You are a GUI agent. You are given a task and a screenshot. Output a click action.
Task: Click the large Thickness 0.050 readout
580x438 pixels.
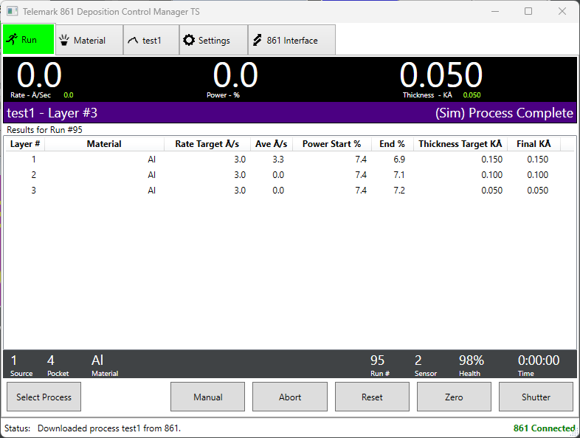[441, 75]
